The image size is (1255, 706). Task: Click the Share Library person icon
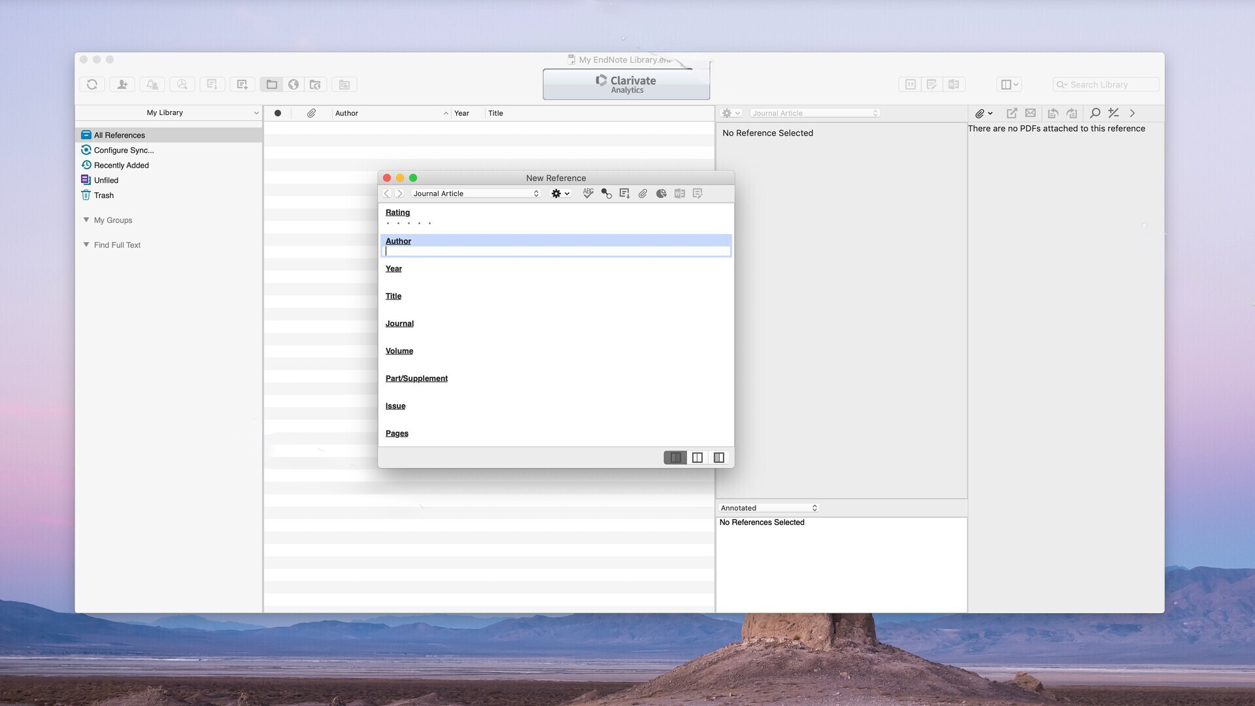122,84
